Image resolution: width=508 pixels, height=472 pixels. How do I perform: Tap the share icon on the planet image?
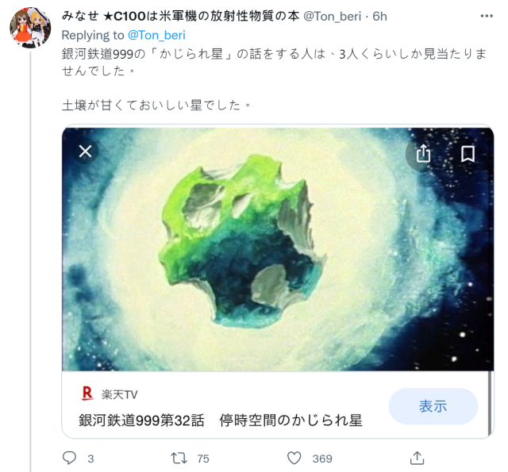(x=423, y=153)
